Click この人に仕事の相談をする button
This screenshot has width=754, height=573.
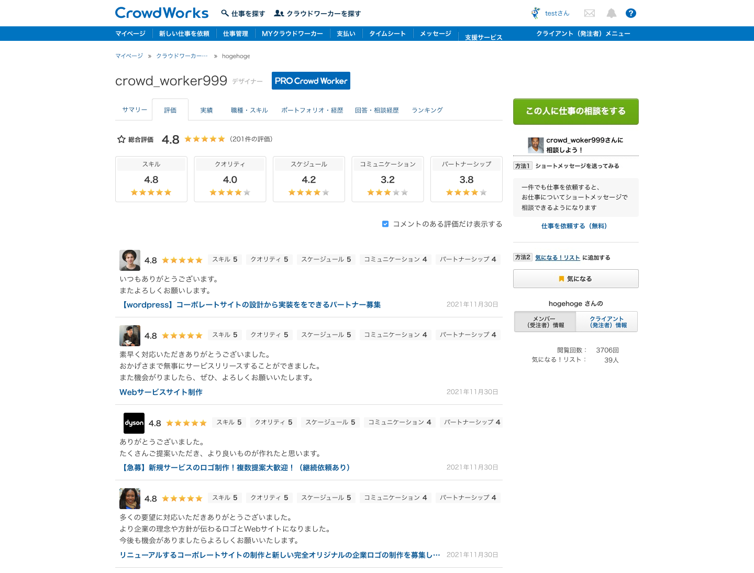575,112
